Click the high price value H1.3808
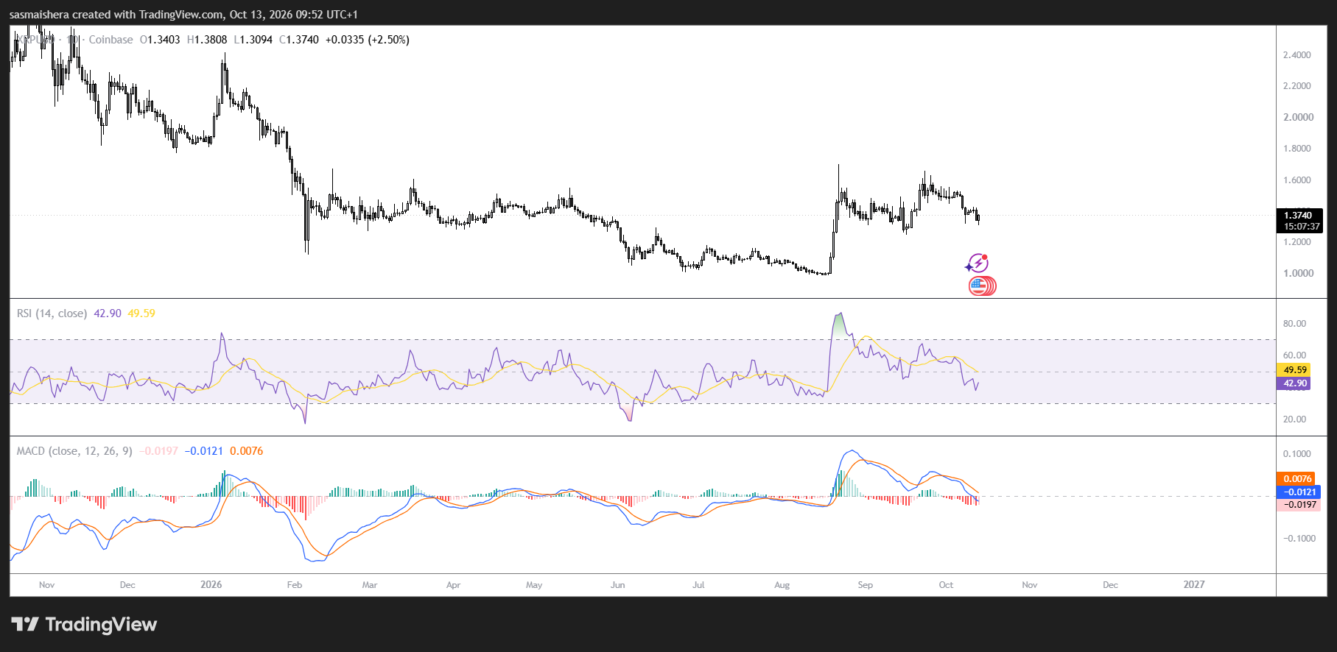 [207, 40]
